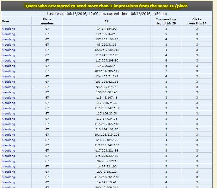Open hieudang user for IP 117.245.12.178
Image resolution: width=217 pixels, height=188 pixels.
click(8, 55)
